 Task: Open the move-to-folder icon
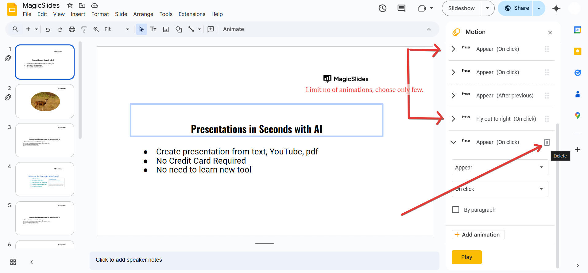pyautogui.click(x=82, y=5)
